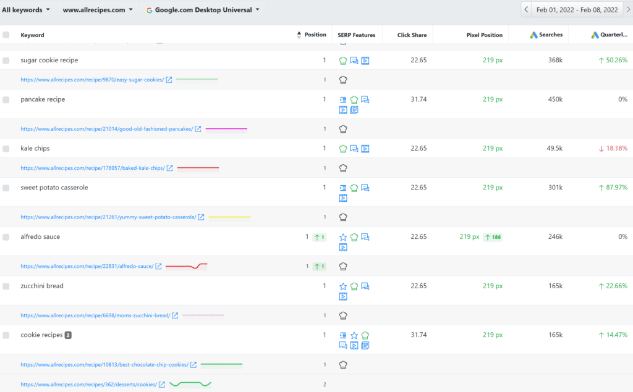Click the green wavy sparkline for desserts/cookies URL
Image resolution: width=633 pixels, height=392 pixels.
[x=190, y=385]
